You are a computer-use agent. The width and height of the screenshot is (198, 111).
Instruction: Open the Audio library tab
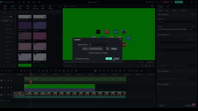point(20,7)
